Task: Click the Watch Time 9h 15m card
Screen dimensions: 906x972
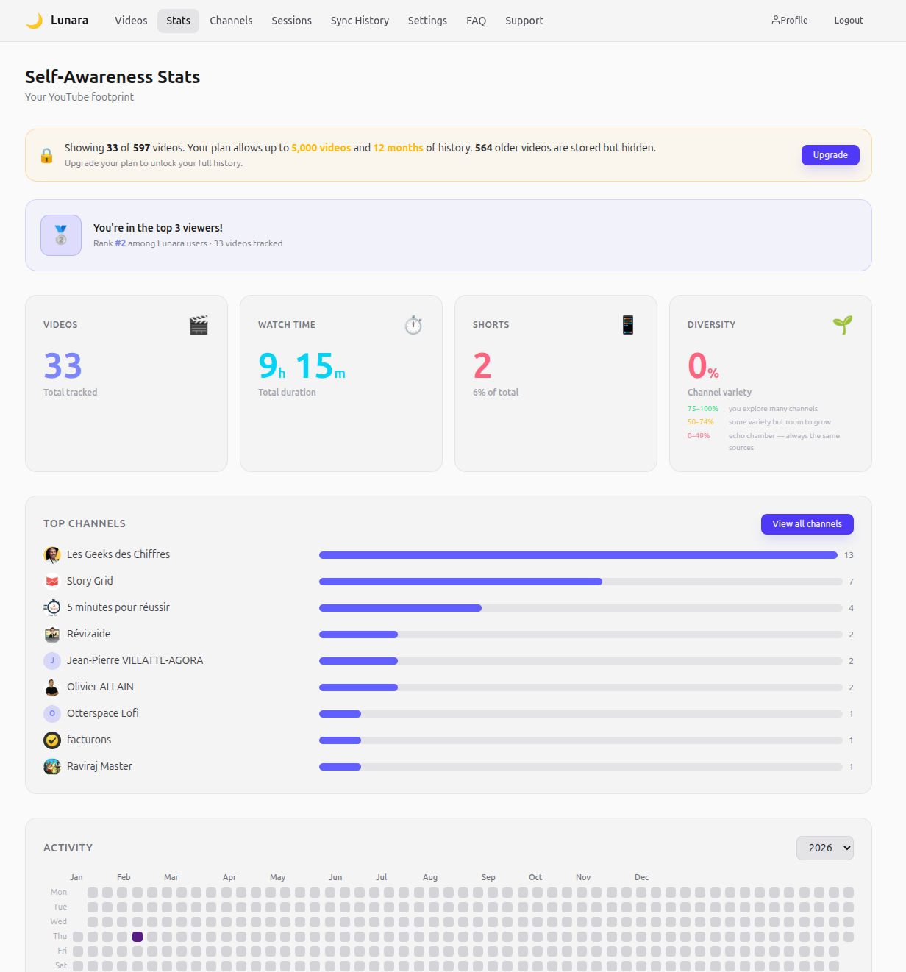Action: tap(341, 383)
